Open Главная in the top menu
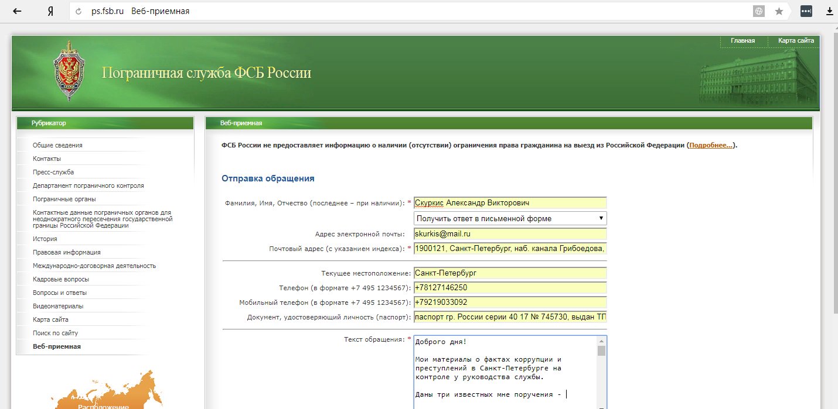 coord(742,41)
